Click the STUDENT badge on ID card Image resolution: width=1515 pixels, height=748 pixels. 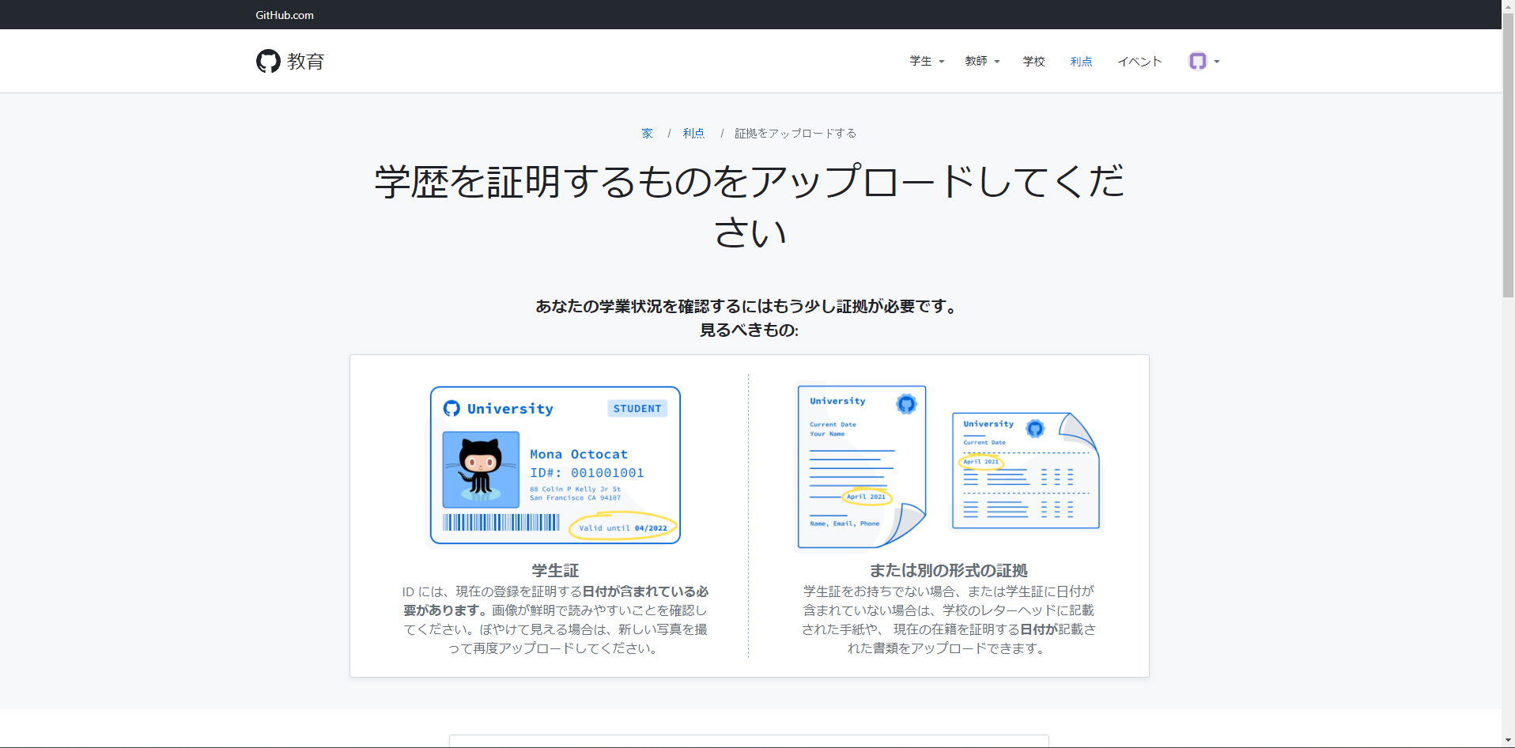point(637,408)
